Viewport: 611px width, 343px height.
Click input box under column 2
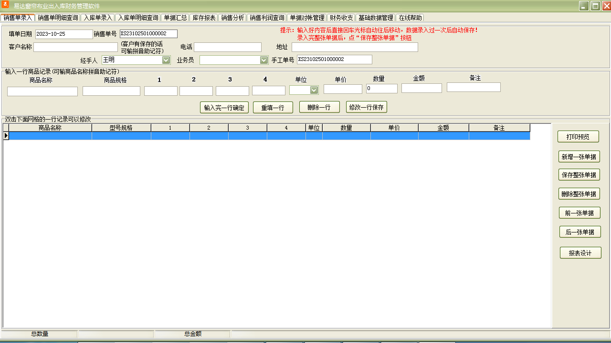pyautogui.click(x=196, y=91)
